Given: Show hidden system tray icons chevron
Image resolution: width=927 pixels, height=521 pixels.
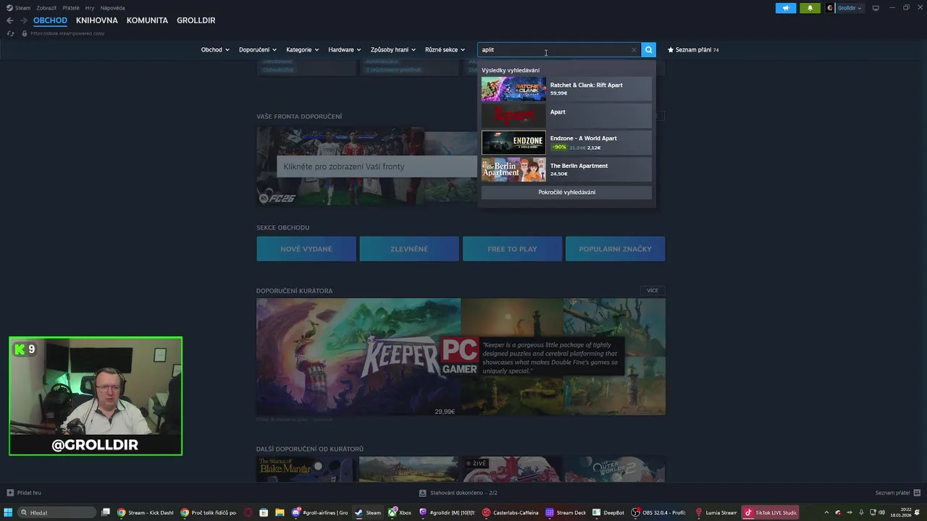Looking at the screenshot, I should click(827, 512).
